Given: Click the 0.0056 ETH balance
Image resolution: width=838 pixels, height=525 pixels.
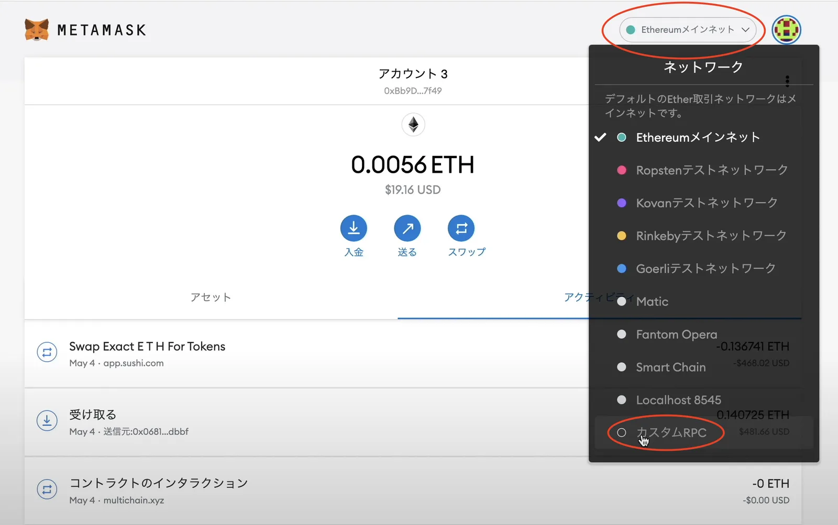Looking at the screenshot, I should point(413,164).
